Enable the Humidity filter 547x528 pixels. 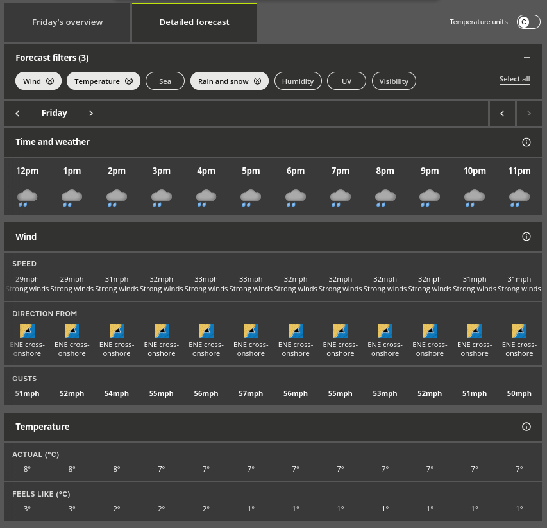298,81
